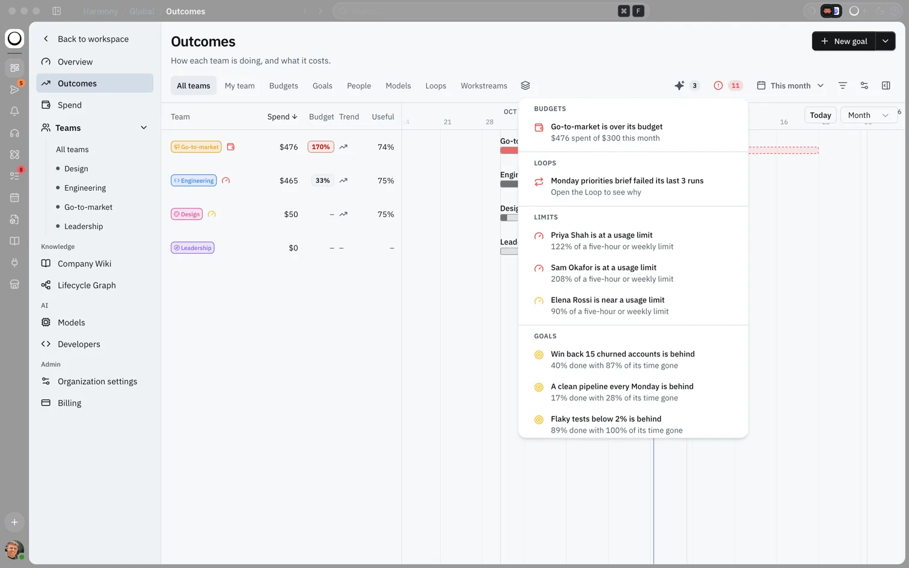Switch to the Models tab

[x=398, y=85]
